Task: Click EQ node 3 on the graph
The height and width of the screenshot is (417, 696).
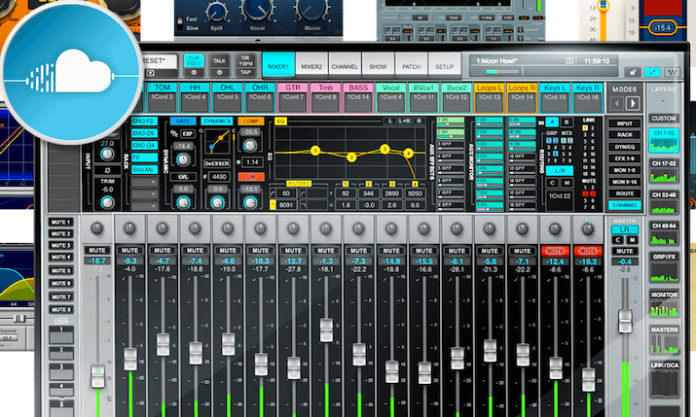Action: click(385, 149)
